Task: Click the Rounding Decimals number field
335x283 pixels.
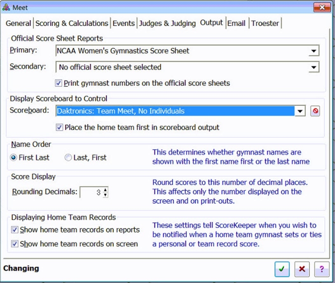Action: point(91,192)
